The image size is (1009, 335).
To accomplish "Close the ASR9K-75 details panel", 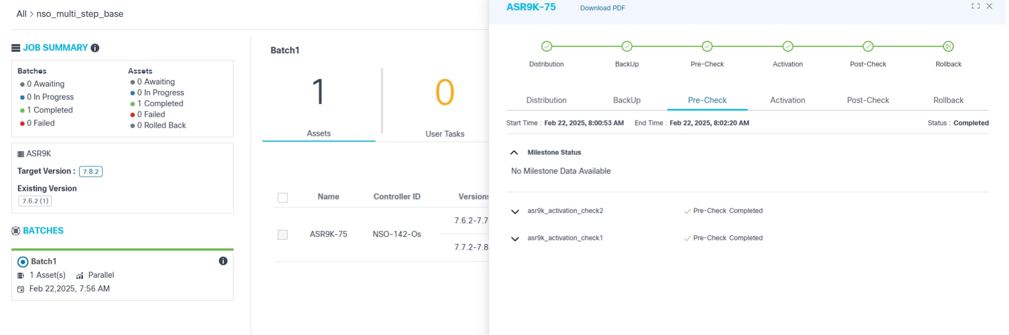I will click(989, 6).
